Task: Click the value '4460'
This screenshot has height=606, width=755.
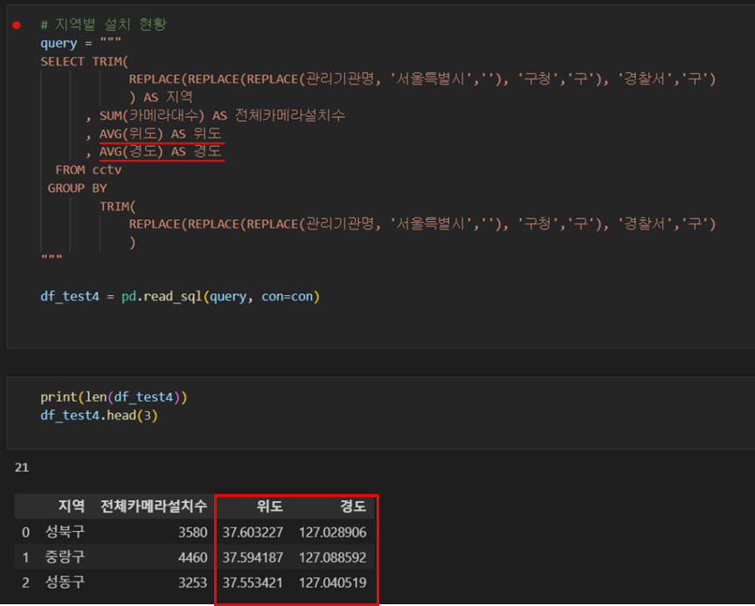Action: [192, 557]
